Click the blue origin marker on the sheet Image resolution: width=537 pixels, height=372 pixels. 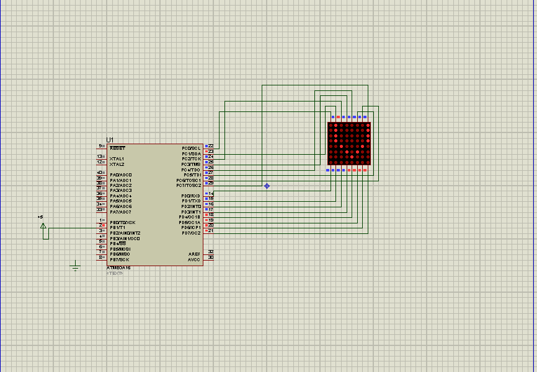pyautogui.click(x=267, y=186)
